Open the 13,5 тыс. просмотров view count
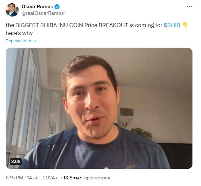The image size is (201, 186). pos(87,178)
